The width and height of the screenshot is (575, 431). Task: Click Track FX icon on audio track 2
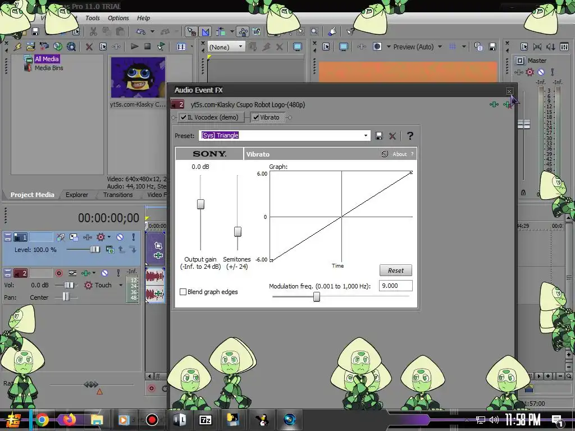coord(85,273)
